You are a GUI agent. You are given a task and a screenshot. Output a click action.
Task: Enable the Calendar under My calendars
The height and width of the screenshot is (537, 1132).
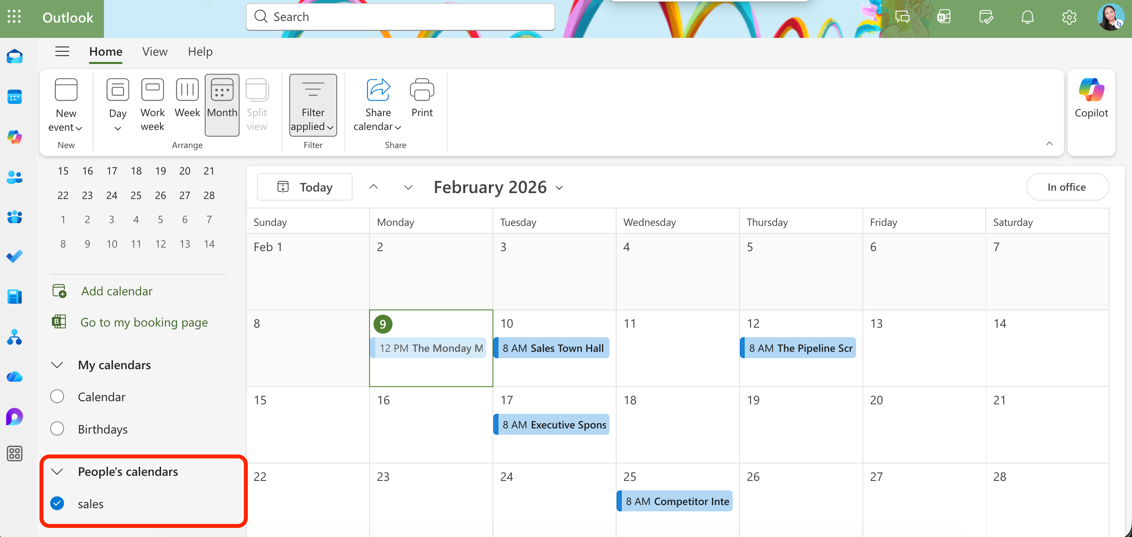pos(57,396)
